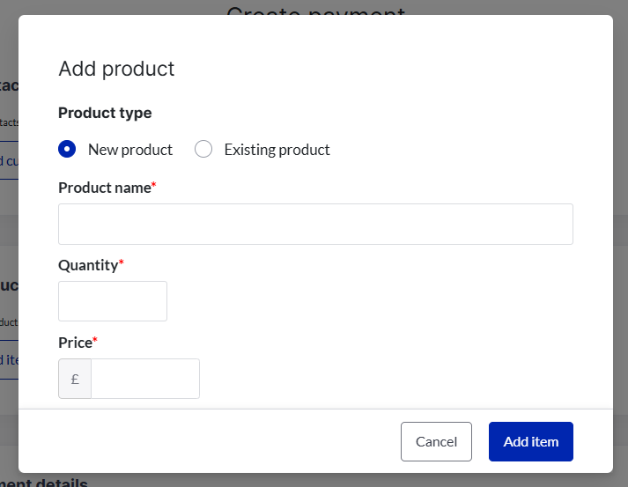Click the blue Add item button
The image size is (628, 487).
tap(530, 441)
